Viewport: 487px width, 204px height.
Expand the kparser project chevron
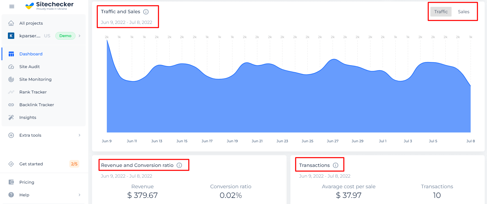coord(80,36)
